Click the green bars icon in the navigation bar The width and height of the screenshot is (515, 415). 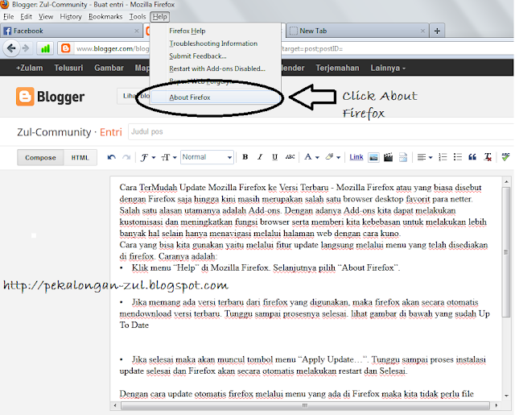[45, 48]
